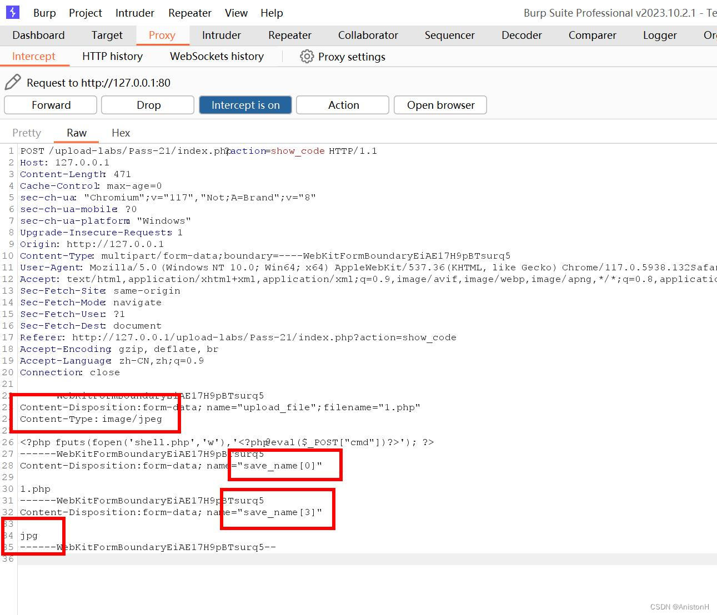Click the sec-ch-ua-platform "Windows" header

pyautogui.click(x=106, y=221)
